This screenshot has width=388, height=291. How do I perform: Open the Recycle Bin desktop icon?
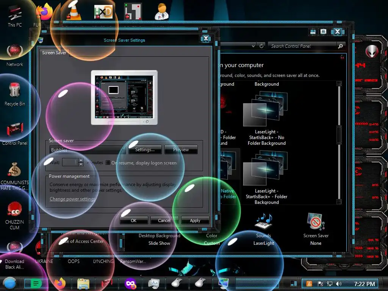(15, 94)
